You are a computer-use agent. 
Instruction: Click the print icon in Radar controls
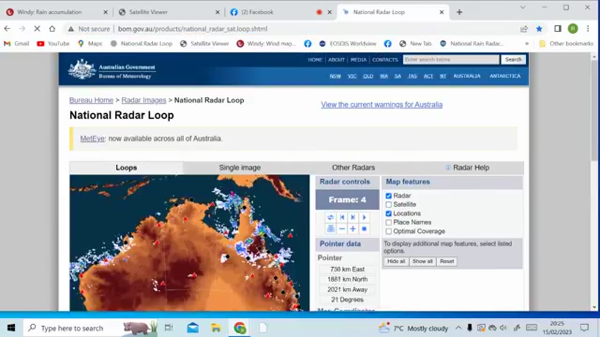(x=330, y=228)
